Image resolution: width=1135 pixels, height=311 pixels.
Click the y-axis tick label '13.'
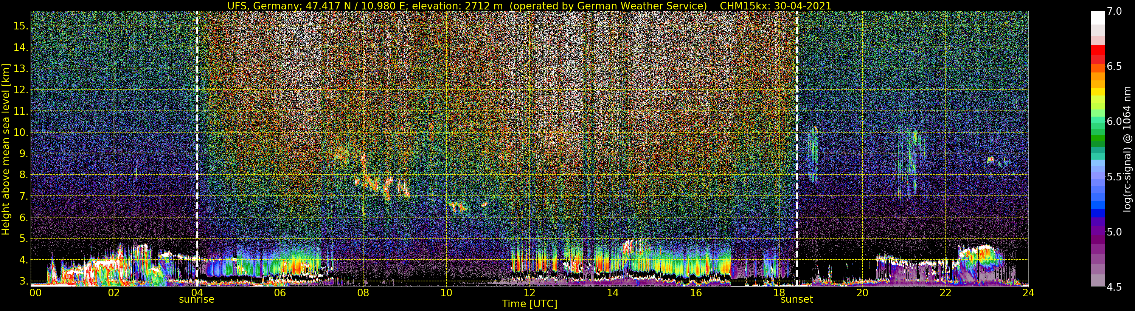[x=21, y=69]
